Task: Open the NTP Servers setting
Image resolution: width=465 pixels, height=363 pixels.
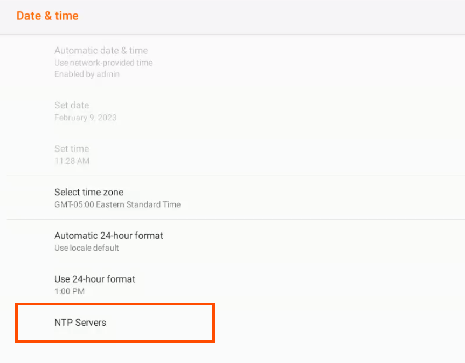Action: 80,323
